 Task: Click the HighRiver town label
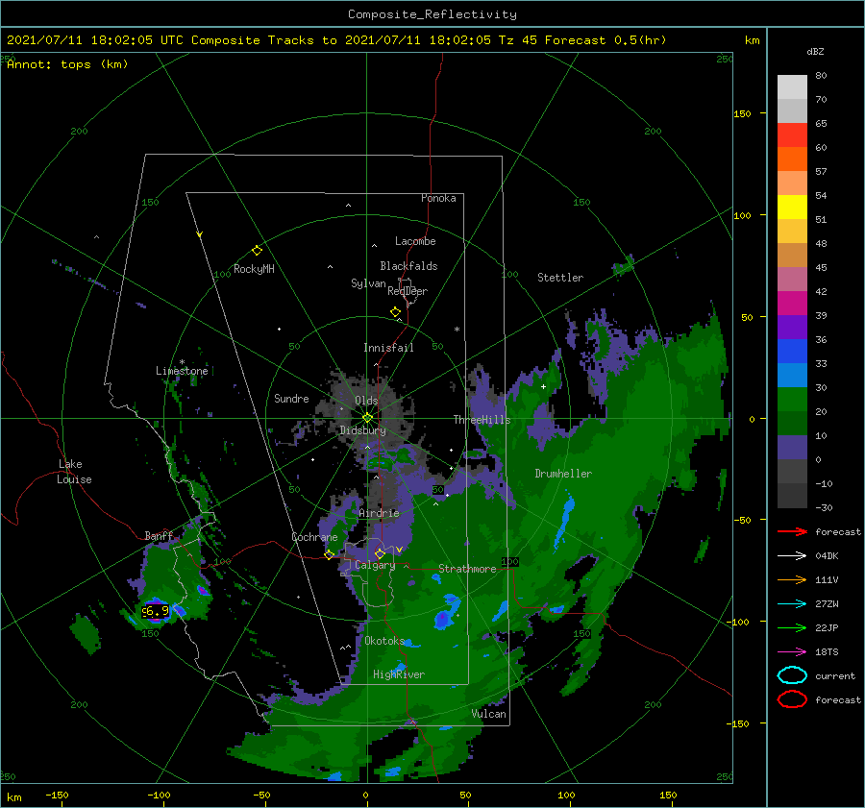(x=399, y=674)
